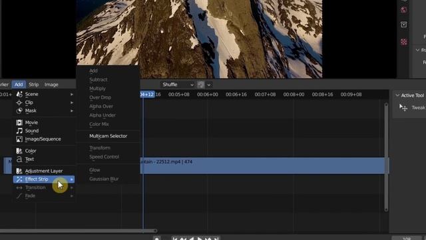The height and width of the screenshot is (240, 426).
Task: Open the Shuffle overlap mode dropdown
Action: [178, 85]
